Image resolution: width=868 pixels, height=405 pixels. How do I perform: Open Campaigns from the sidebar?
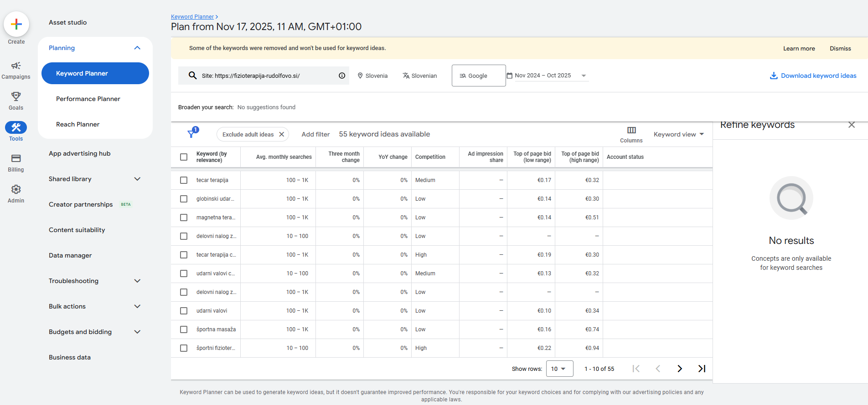pyautogui.click(x=16, y=71)
